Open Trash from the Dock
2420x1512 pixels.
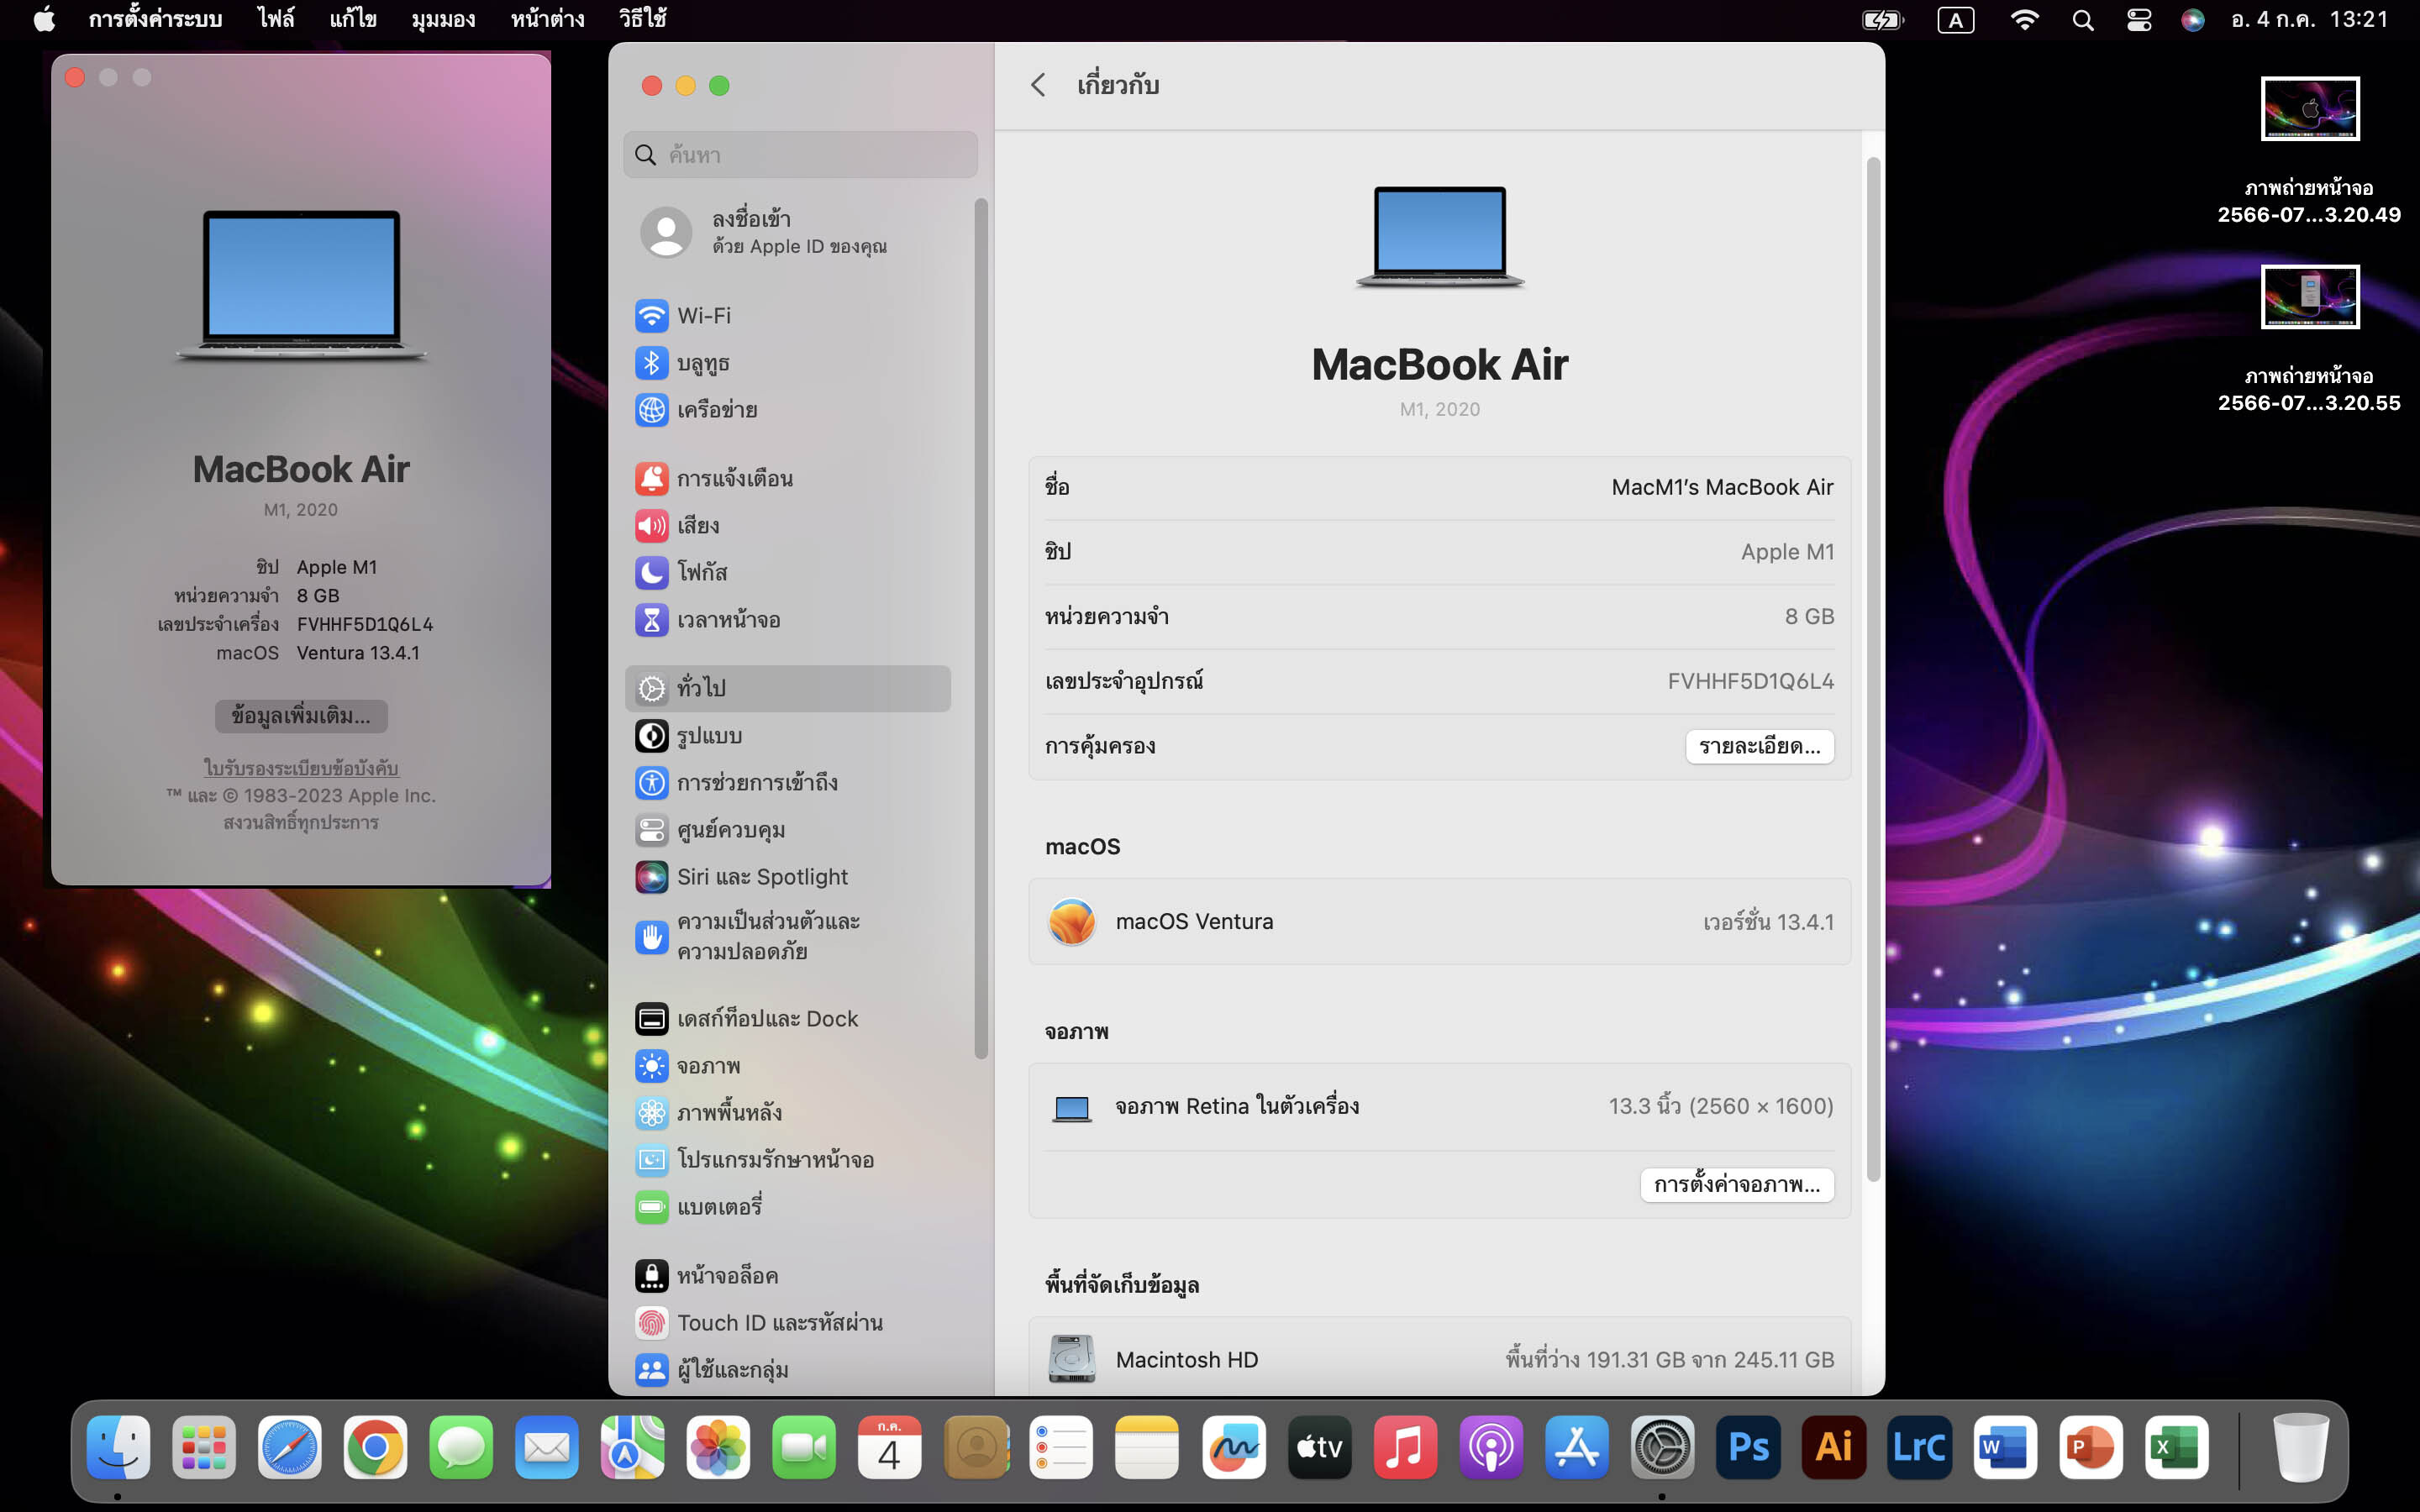(2300, 1447)
